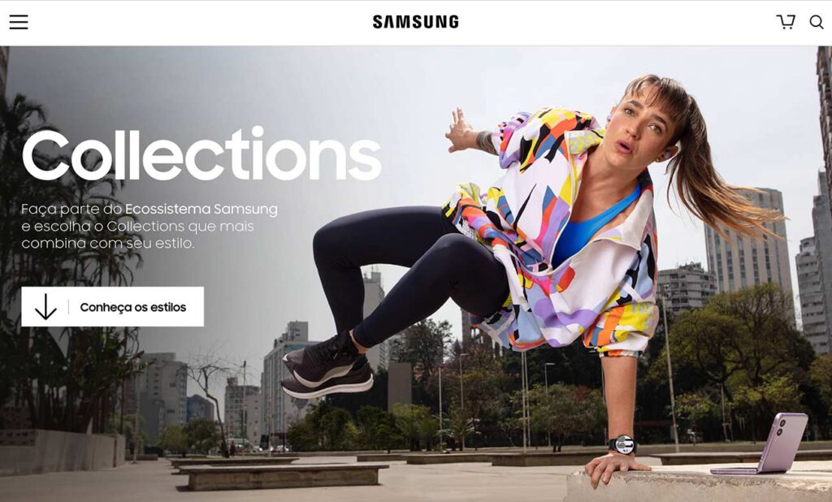The image size is (832, 502).
Task: Click the large "Collections" headline
Action: [201, 154]
